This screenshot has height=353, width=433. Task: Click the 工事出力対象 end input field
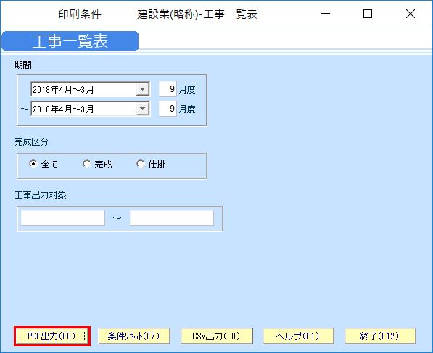coord(171,218)
